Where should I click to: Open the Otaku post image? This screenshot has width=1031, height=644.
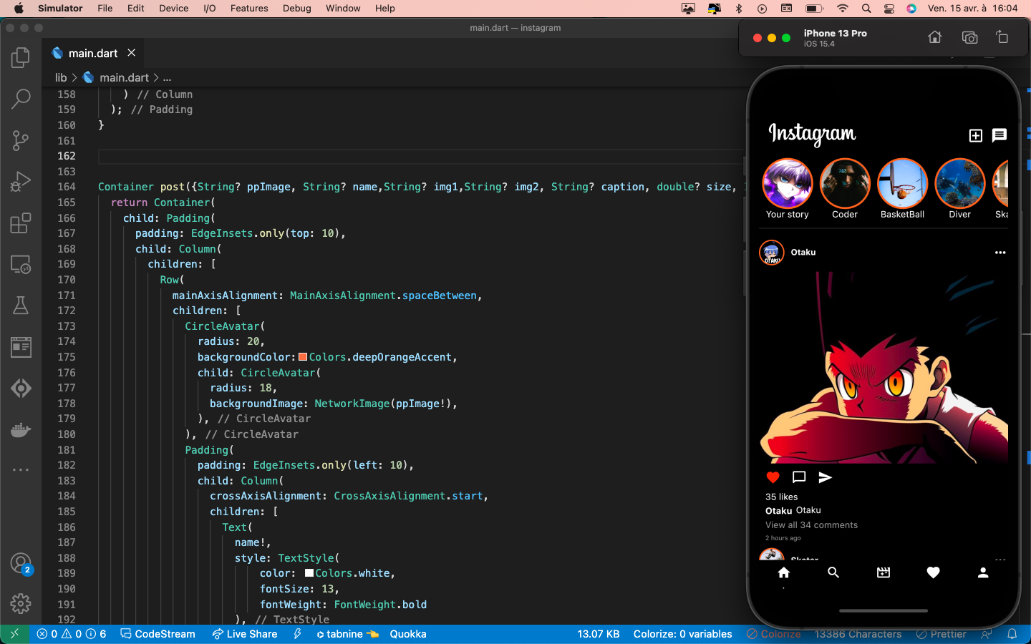[884, 367]
